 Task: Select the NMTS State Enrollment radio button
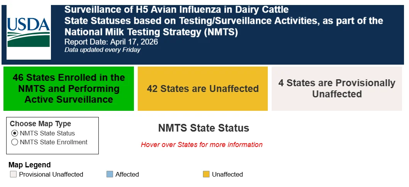15,142
